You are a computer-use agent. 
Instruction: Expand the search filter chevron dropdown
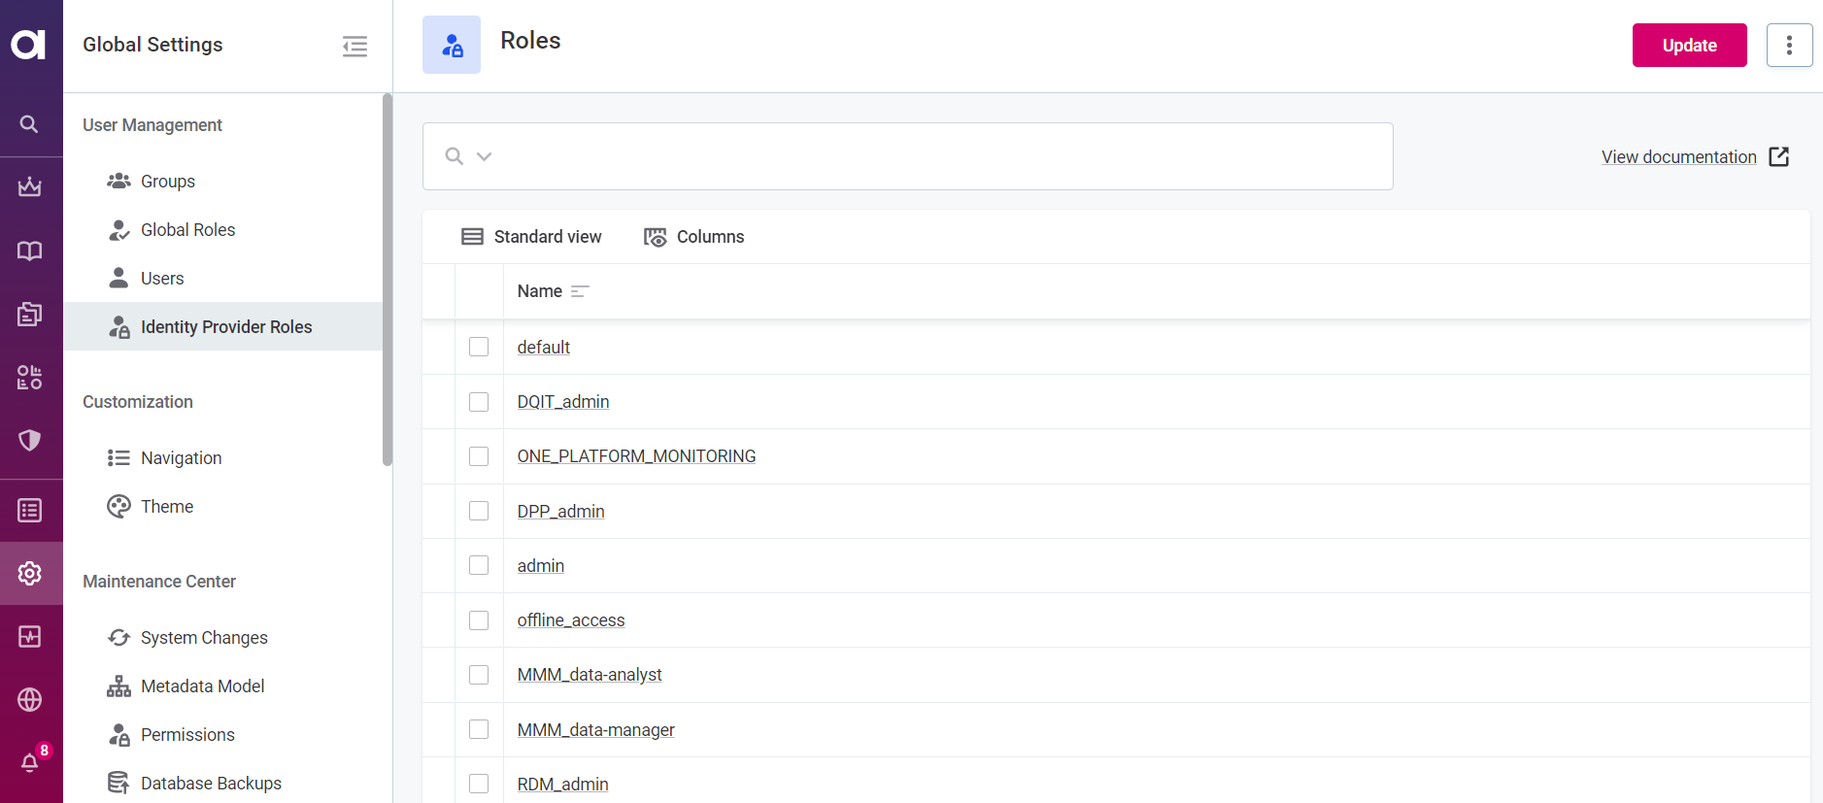click(484, 156)
